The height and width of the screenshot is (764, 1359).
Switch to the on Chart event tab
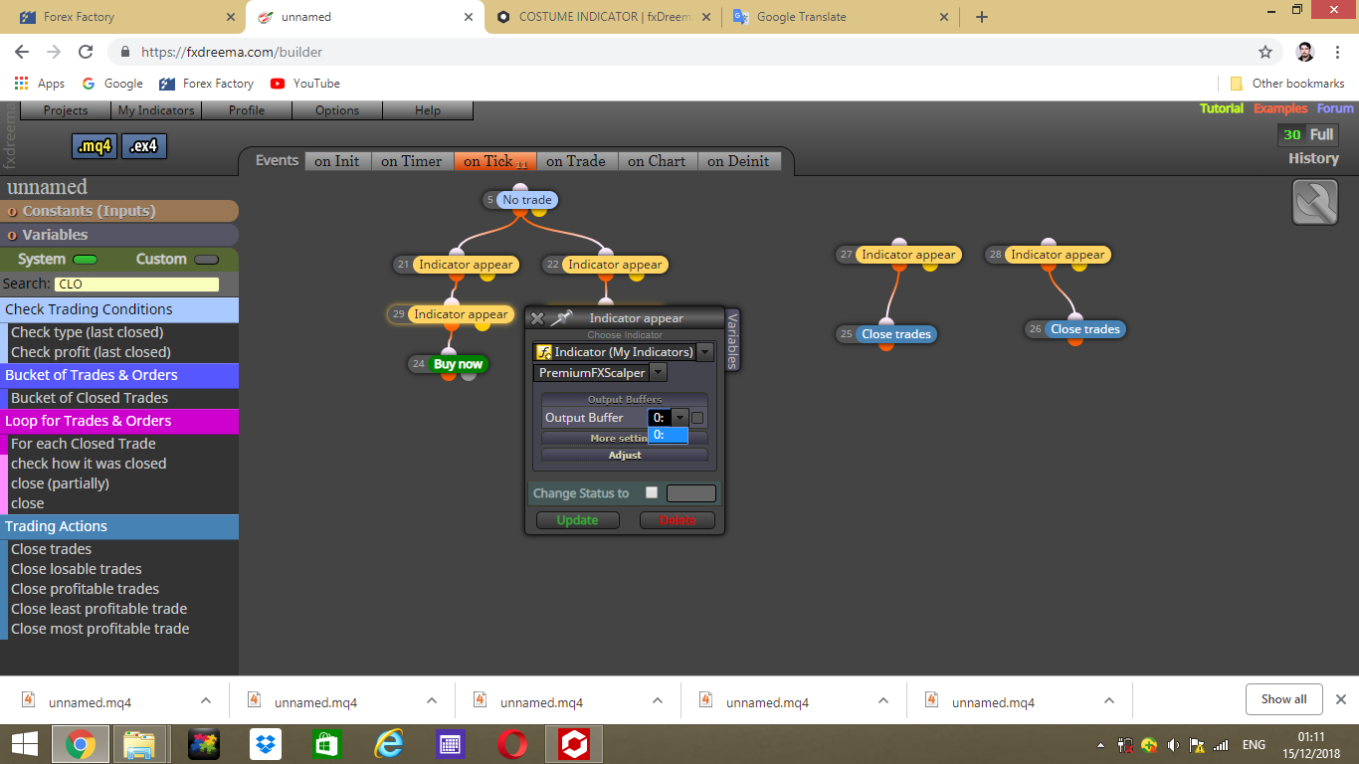pyautogui.click(x=657, y=161)
